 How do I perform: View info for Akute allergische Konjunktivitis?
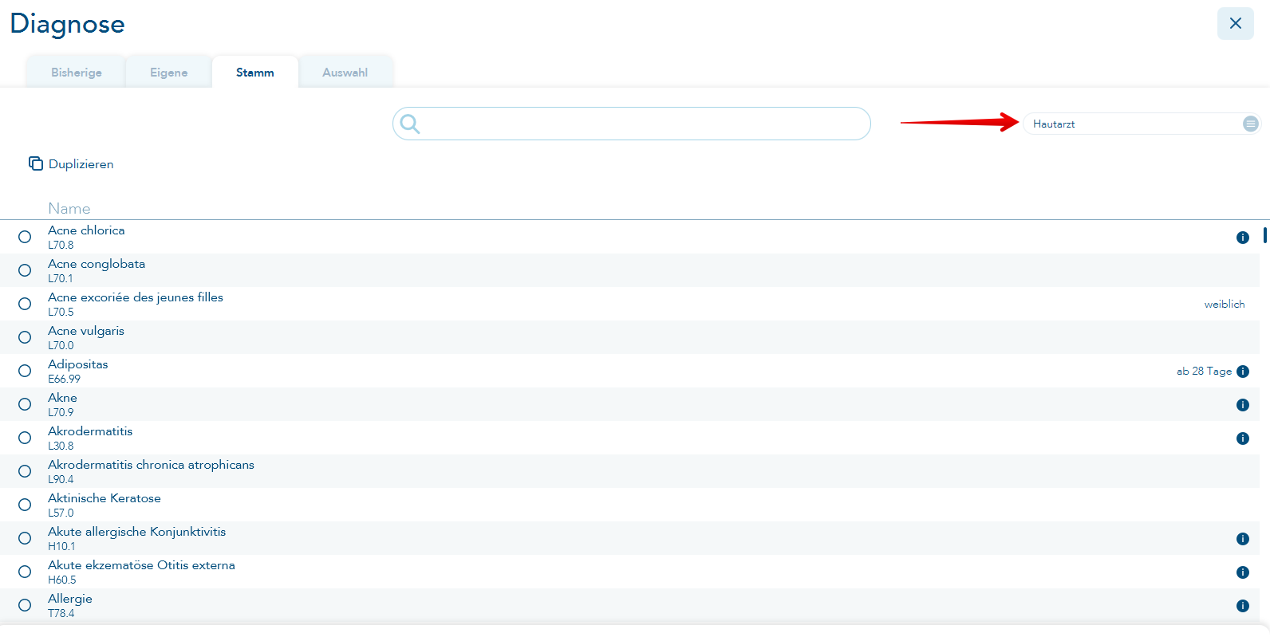pyautogui.click(x=1242, y=539)
